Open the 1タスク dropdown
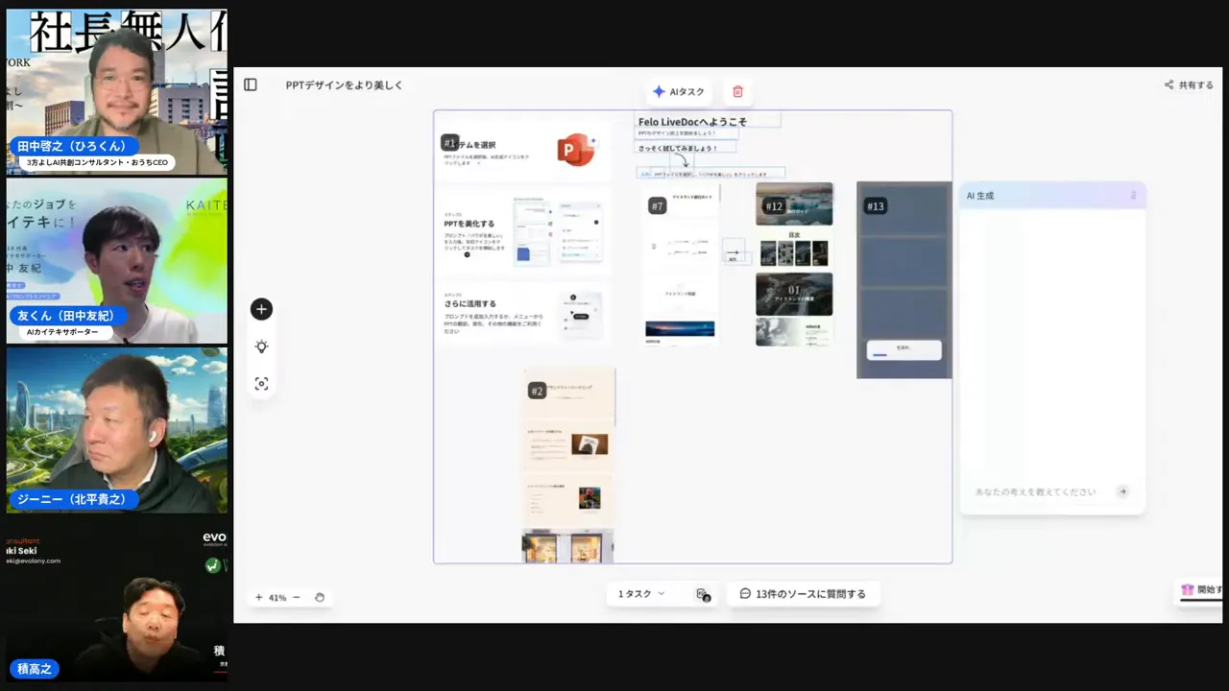Screen dimensions: 1229x691 tap(639, 593)
